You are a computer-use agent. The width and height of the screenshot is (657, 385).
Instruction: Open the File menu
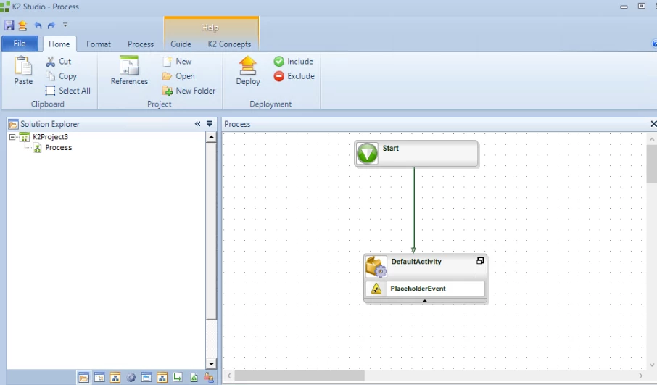click(20, 44)
